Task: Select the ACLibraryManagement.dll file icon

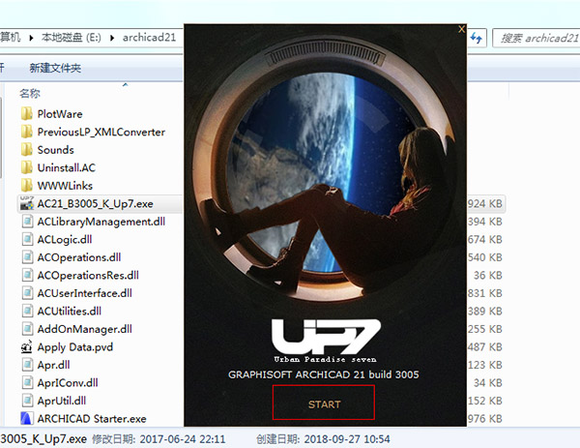Action: pyautogui.click(x=27, y=222)
